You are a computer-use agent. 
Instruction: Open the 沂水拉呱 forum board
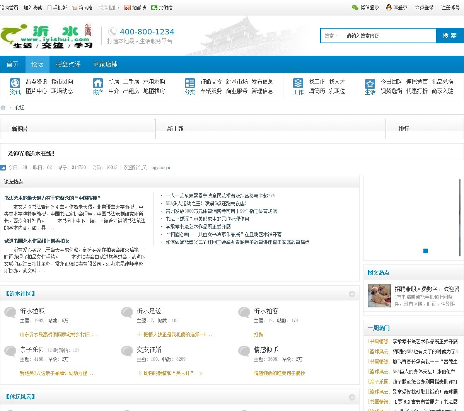[32, 311]
